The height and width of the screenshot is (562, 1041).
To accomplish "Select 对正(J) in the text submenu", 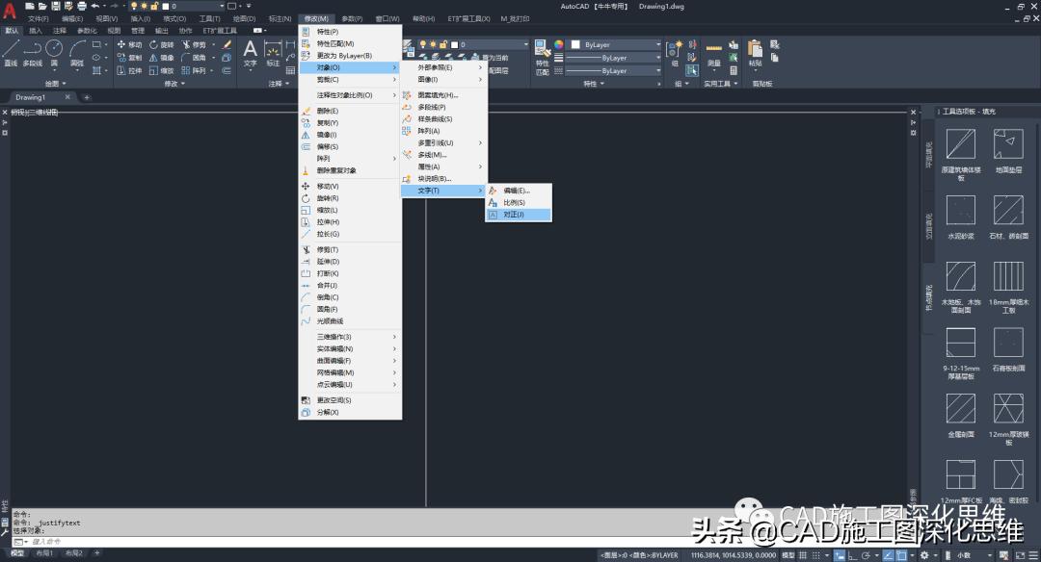I will tap(519, 215).
